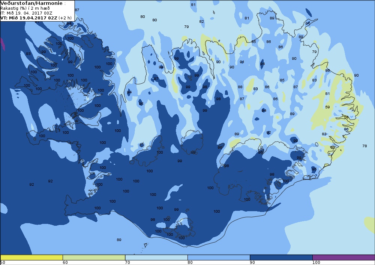Click the humidity value '58' in the east
The image size is (375, 265).
pos(346,117)
